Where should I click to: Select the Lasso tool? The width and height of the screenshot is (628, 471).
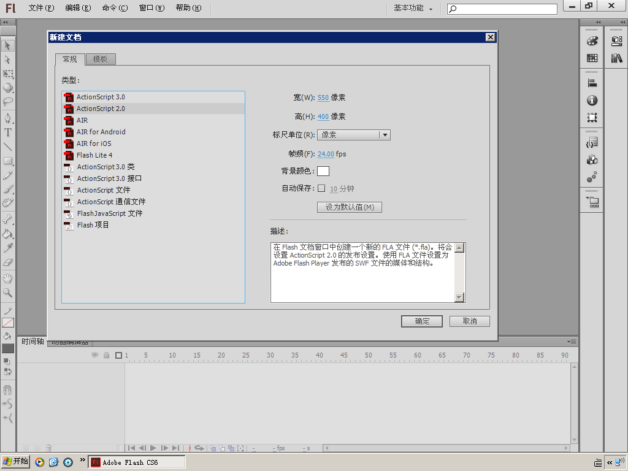click(7, 102)
